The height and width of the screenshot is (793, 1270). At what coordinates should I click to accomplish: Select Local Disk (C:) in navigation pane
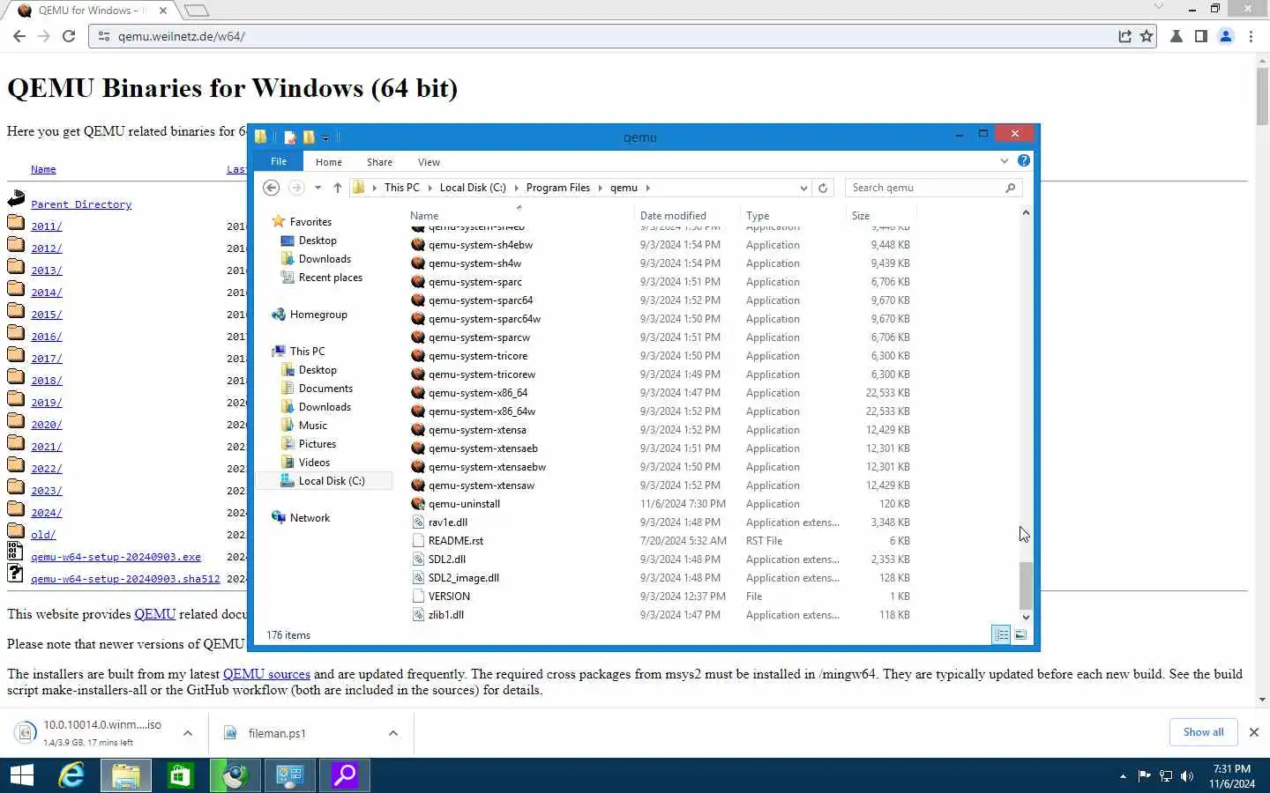[x=331, y=481]
